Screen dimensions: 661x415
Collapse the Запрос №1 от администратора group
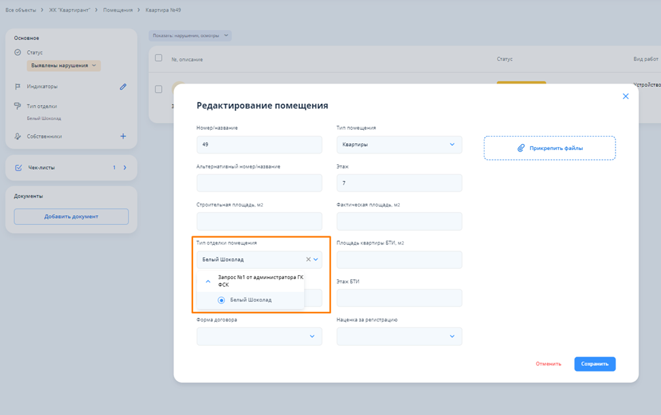[208, 281]
